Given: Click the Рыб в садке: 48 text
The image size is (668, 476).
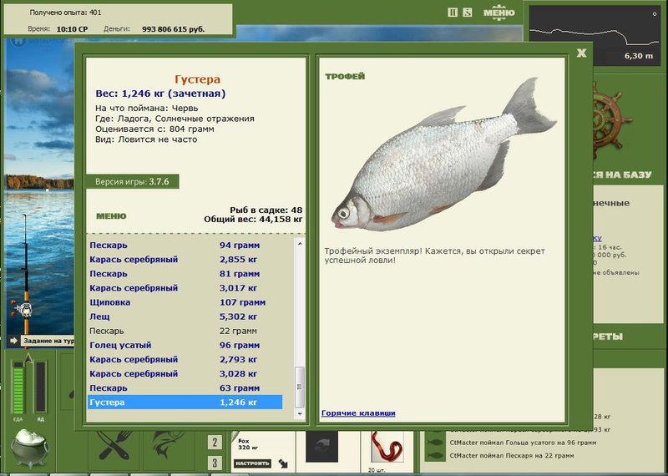Looking at the screenshot, I should tap(266, 210).
